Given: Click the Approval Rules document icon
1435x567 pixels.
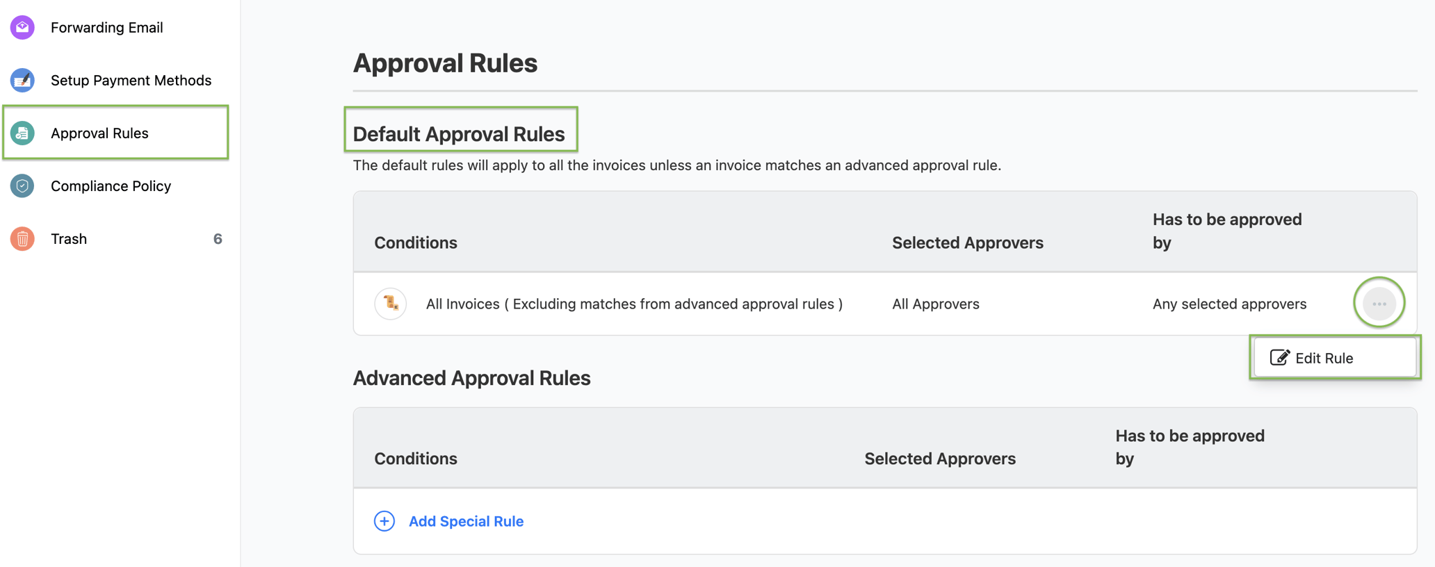Looking at the screenshot, I should click(22, 133).
